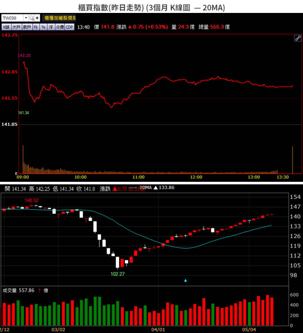303x333 pixels.
Task: Click the 142.25 high price label on chart
Action: tap(24, 55)
